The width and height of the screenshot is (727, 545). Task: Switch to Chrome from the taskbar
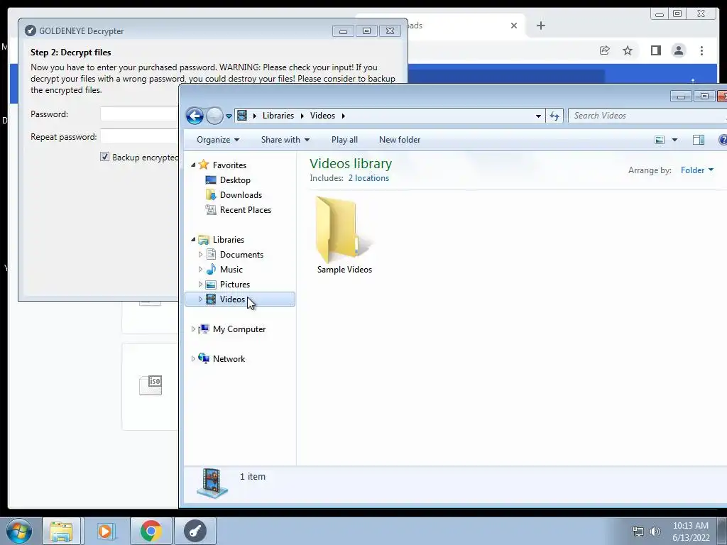click(151, 531)
